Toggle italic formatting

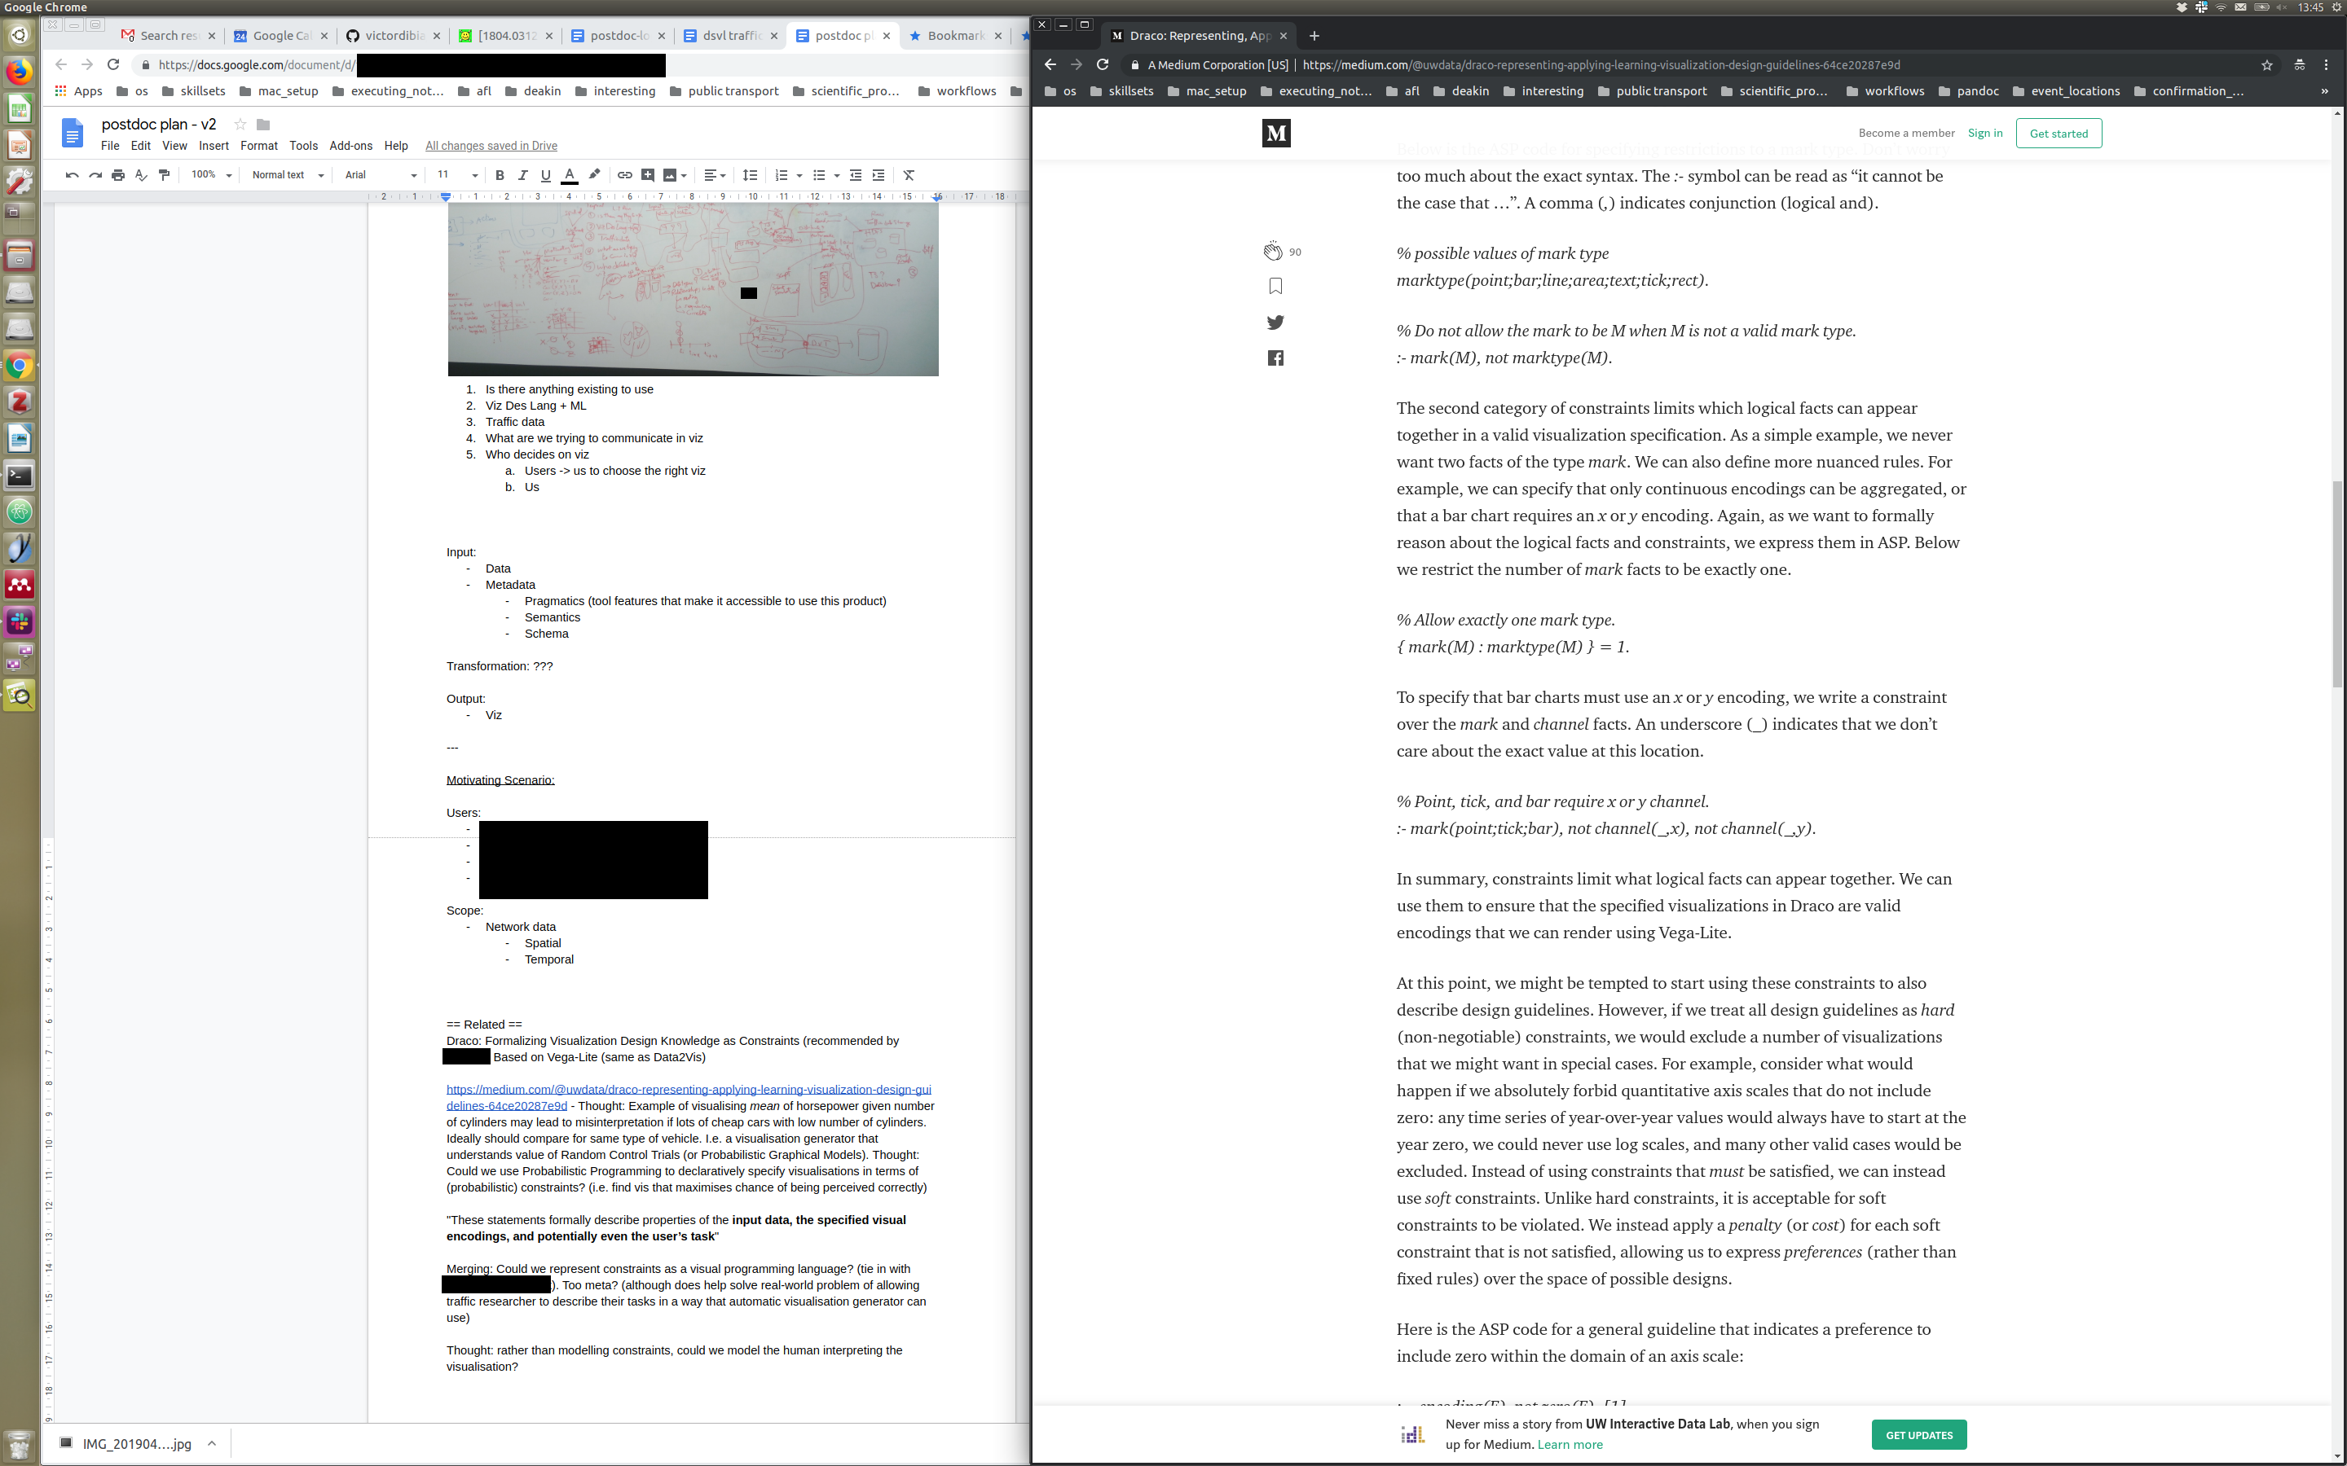522,174
